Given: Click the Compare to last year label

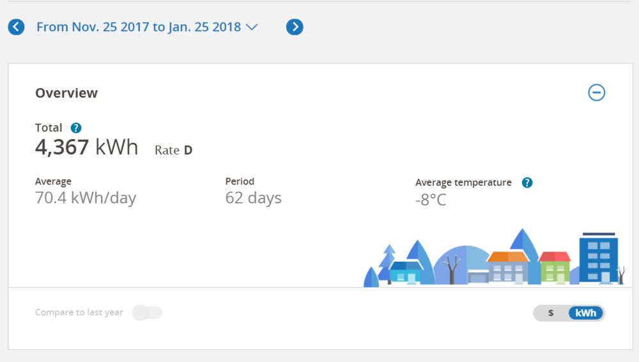Looking at the screenshot, I should (x=79, y=313).
